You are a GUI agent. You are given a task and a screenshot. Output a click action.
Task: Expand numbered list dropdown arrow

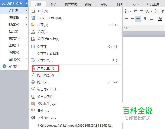coord(131,11)
